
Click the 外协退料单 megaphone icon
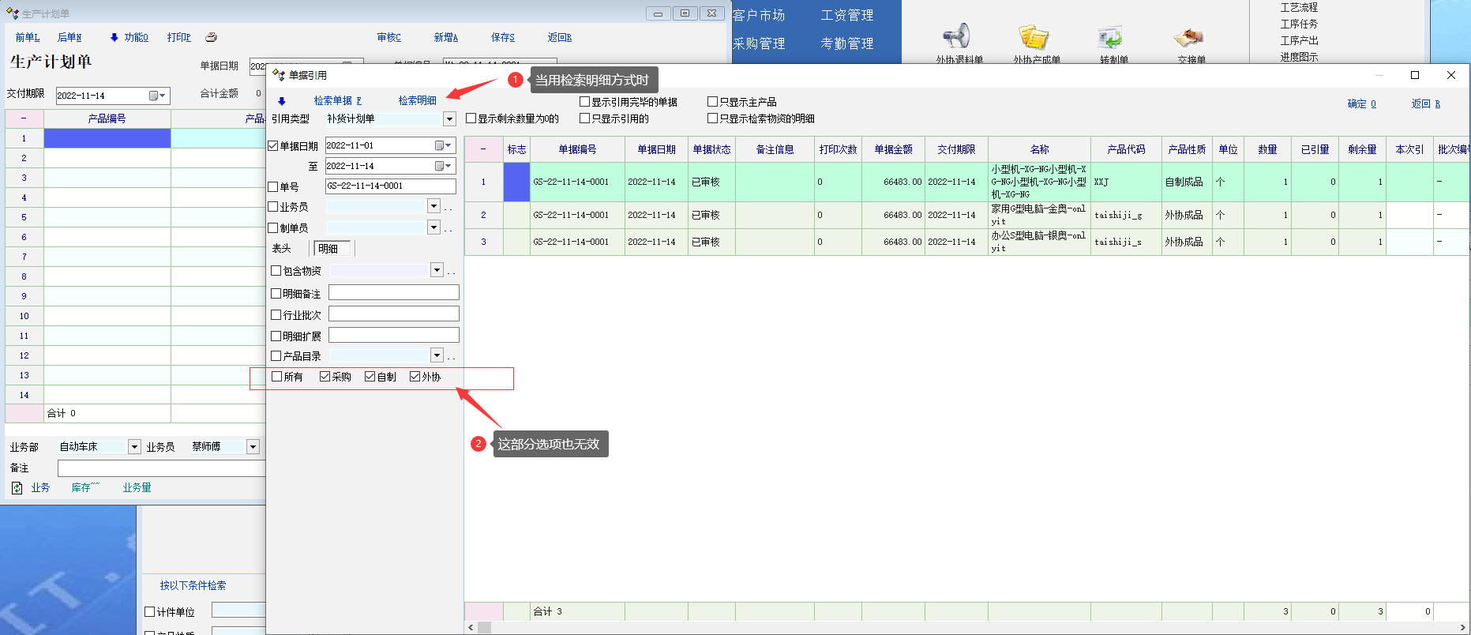pyautogui.click(x=957, y=37)
